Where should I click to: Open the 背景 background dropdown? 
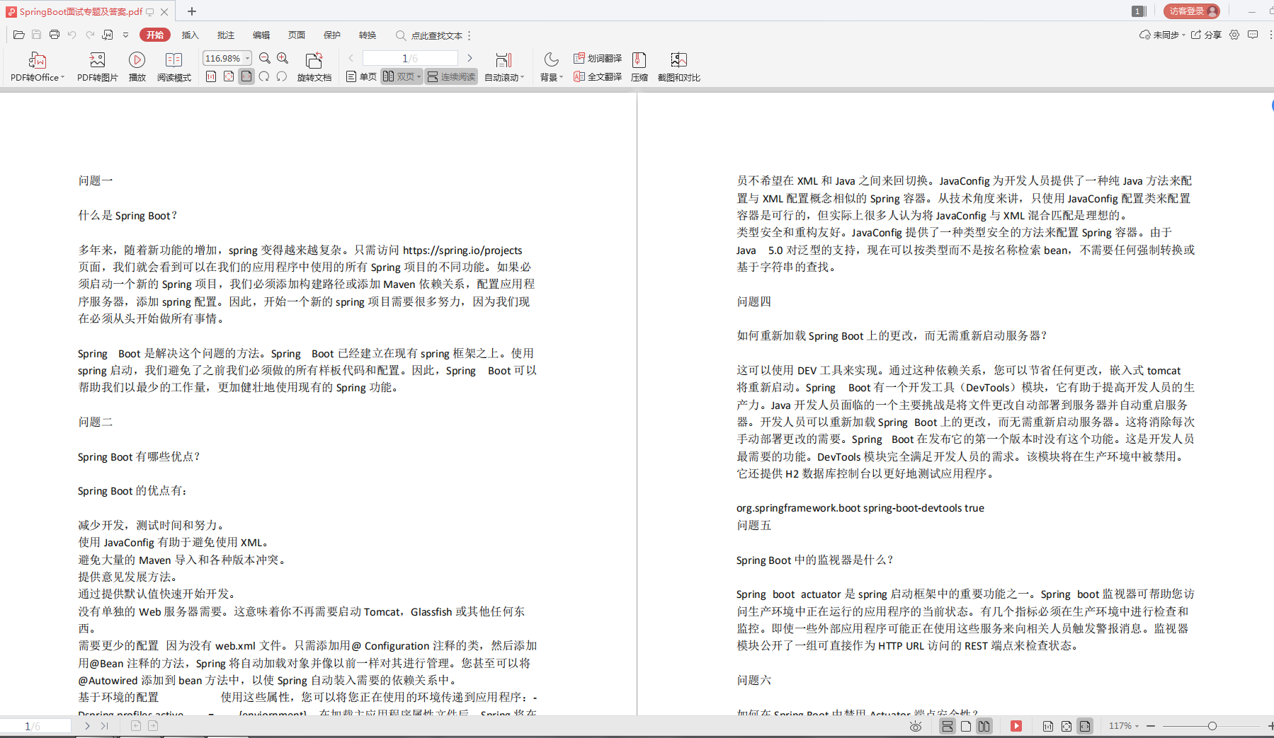pyautogui.click(x=552, y=67)
